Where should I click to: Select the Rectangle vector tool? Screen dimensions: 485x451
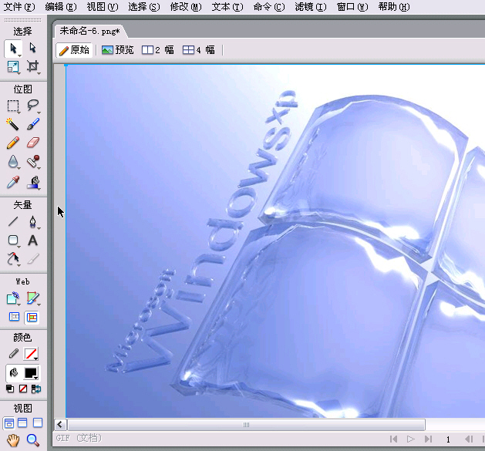click(x=13, y=240)
